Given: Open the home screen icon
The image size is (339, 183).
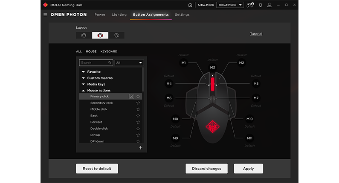Looking at the screenshot, I should [x=190, y=5].
